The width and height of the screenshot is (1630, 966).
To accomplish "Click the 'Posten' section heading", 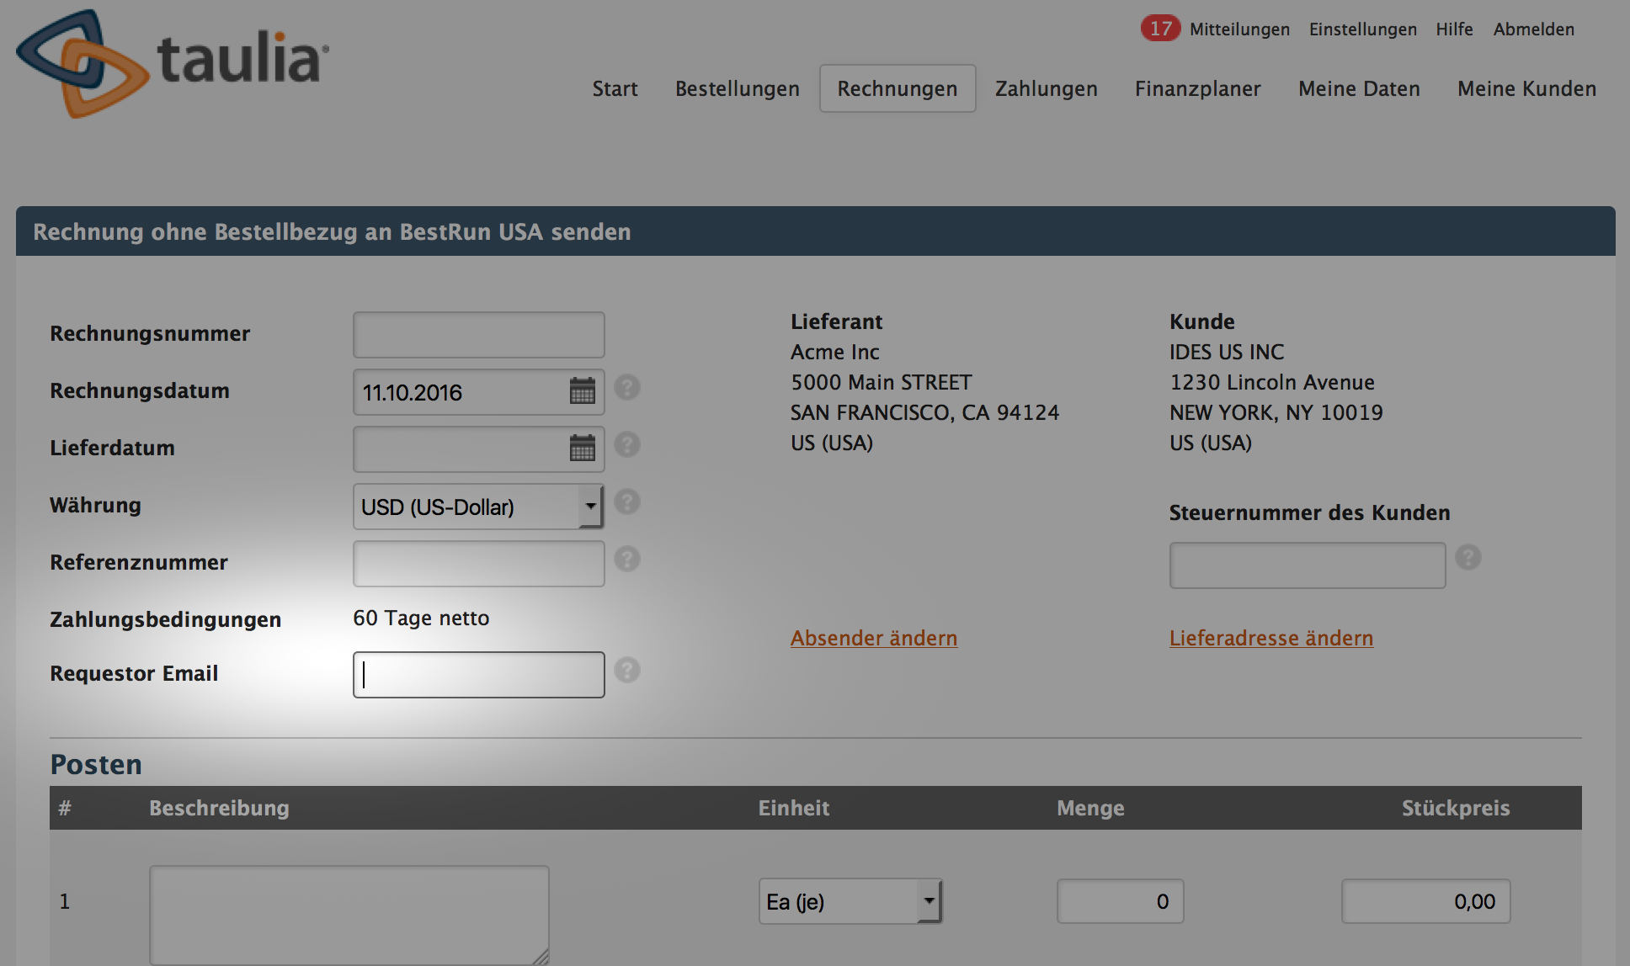I will click(x=96, y=764).
